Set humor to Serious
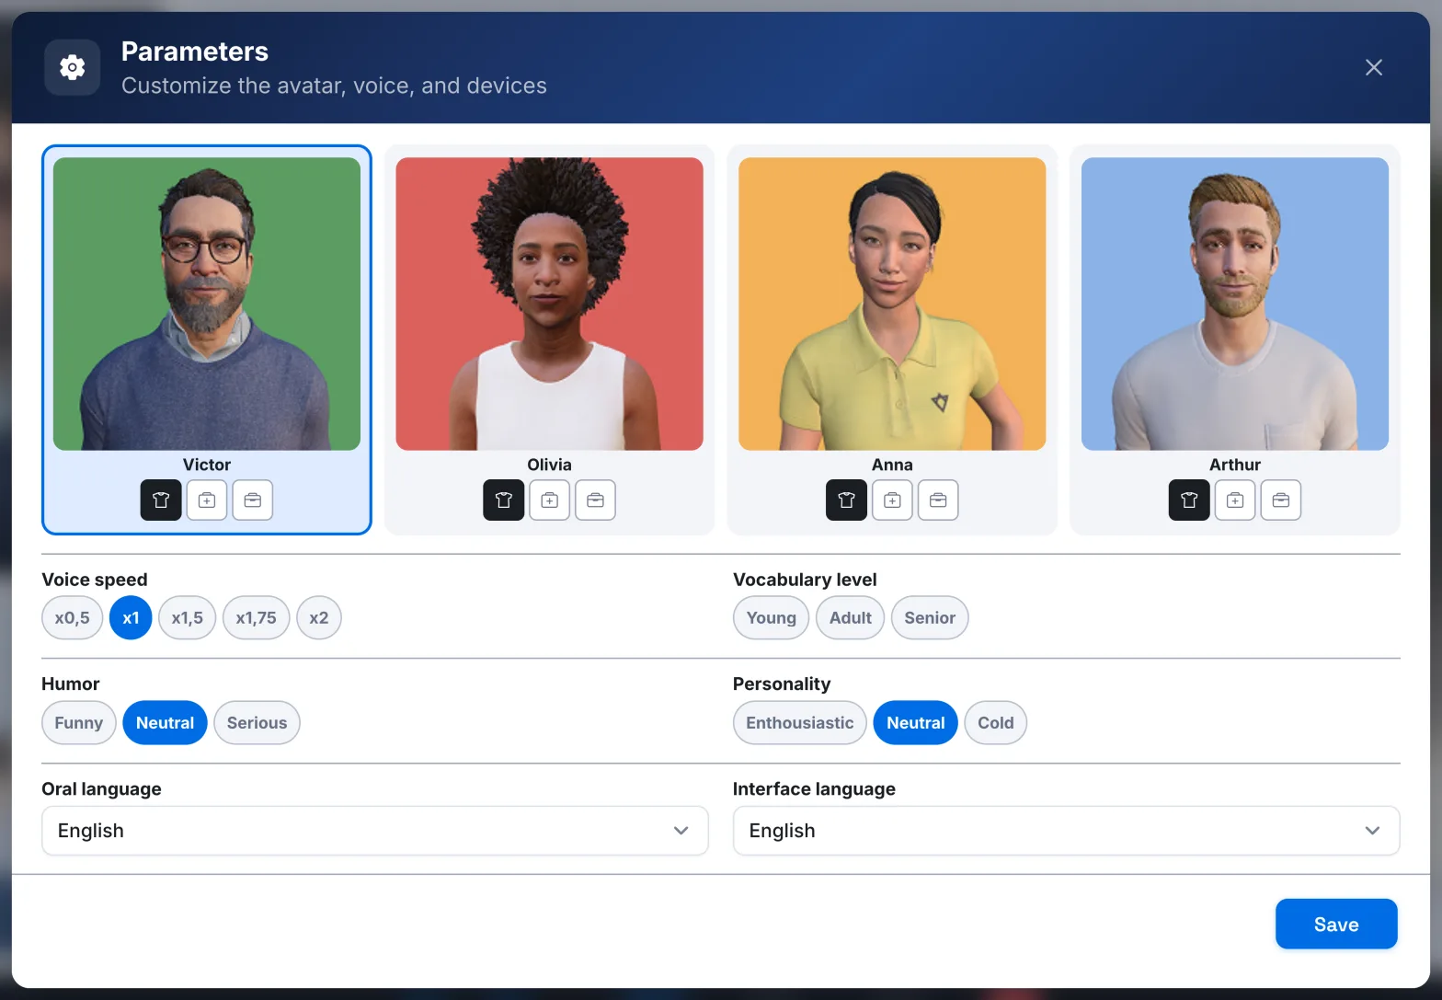1442x1000 pixels. pyautogui.click(x=257, y=723)
